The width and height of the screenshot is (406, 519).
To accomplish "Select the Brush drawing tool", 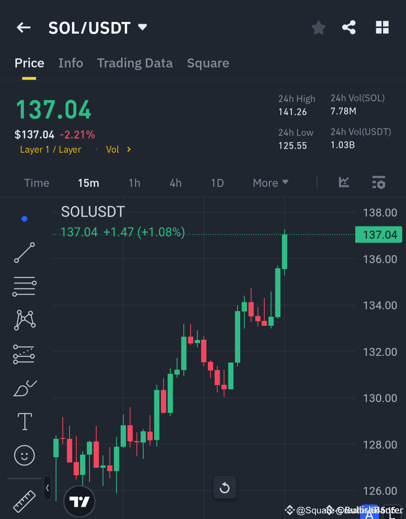I will click(24, 388).
